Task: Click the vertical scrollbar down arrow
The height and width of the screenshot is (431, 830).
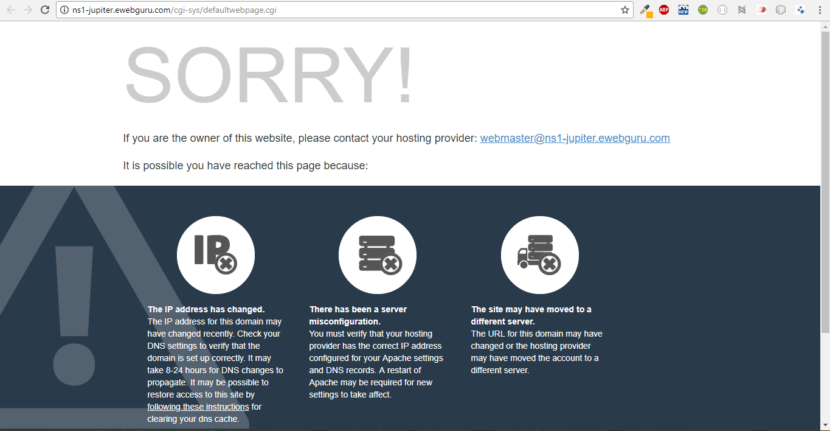Action: tap(825, 425)
